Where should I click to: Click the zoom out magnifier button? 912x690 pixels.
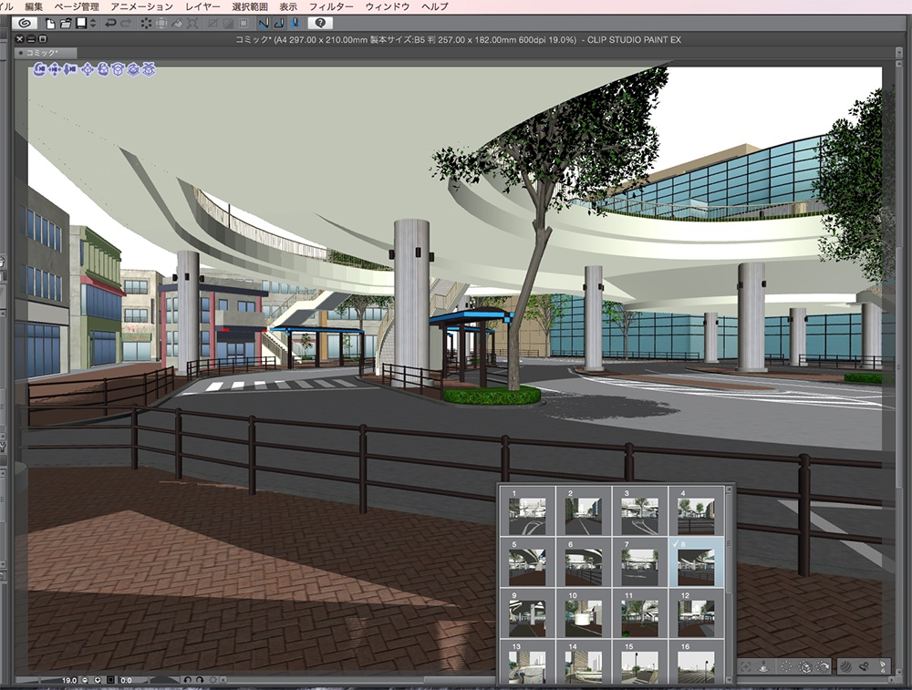86,680
